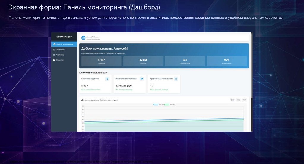304x164 pixels.
Task: Click the Средний балл успеваемости card icon
Action: 176,79
